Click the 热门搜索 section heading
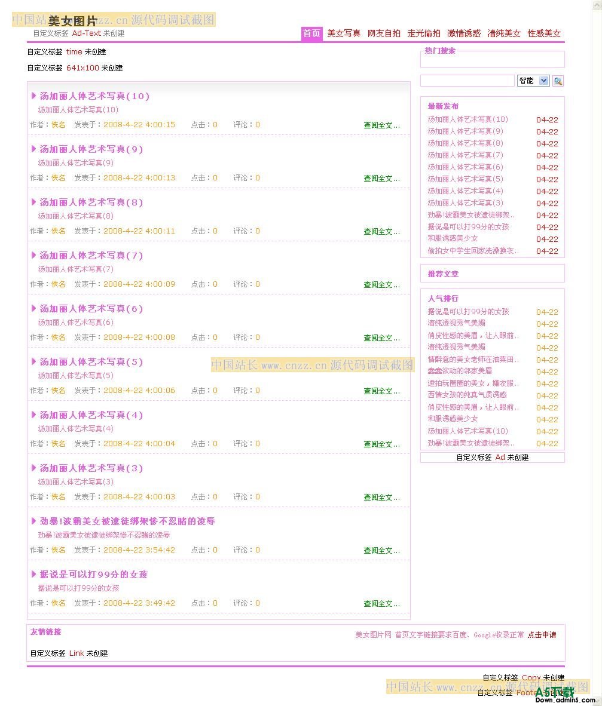Viewport: 602px width, 706px height. [440, 50]
